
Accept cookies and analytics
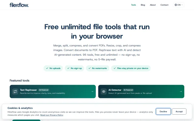click(179, 112)
